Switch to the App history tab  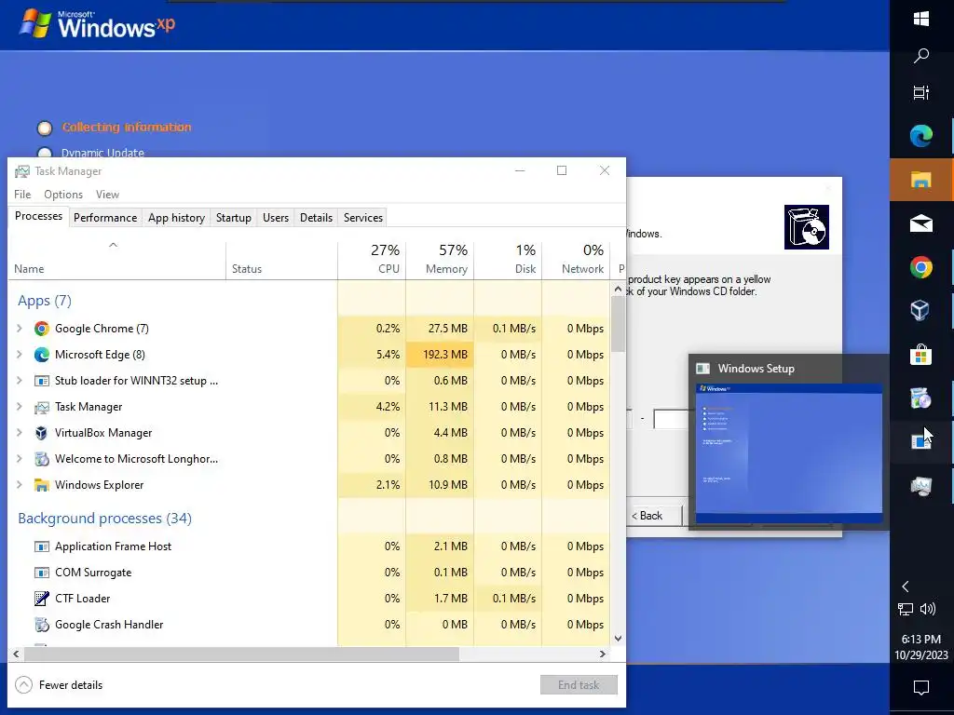(176, 218)
